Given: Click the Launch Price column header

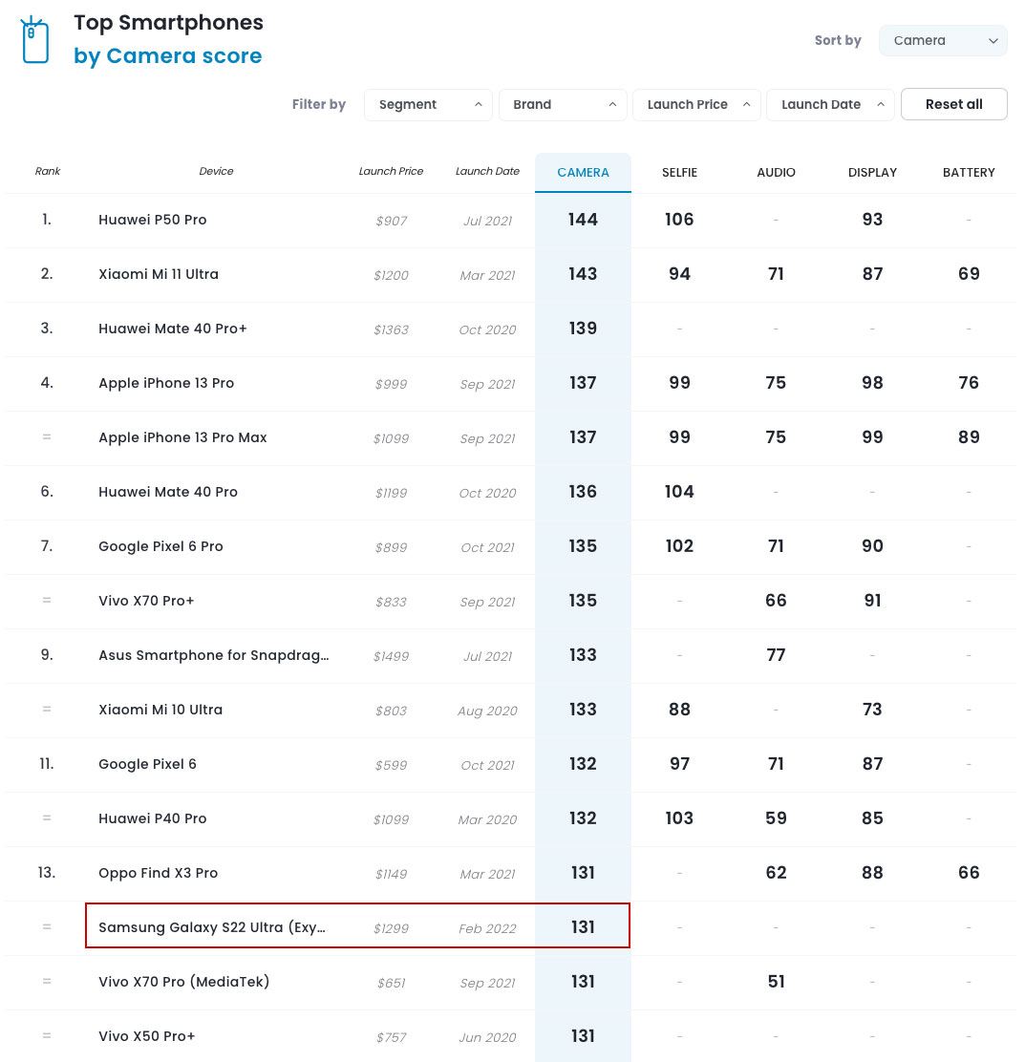Looking at the screenshot, I should point(391,172).
